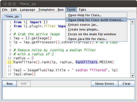Click the editor scrollbar down arrow
This screenshot has height=102, width=137.
132,76
